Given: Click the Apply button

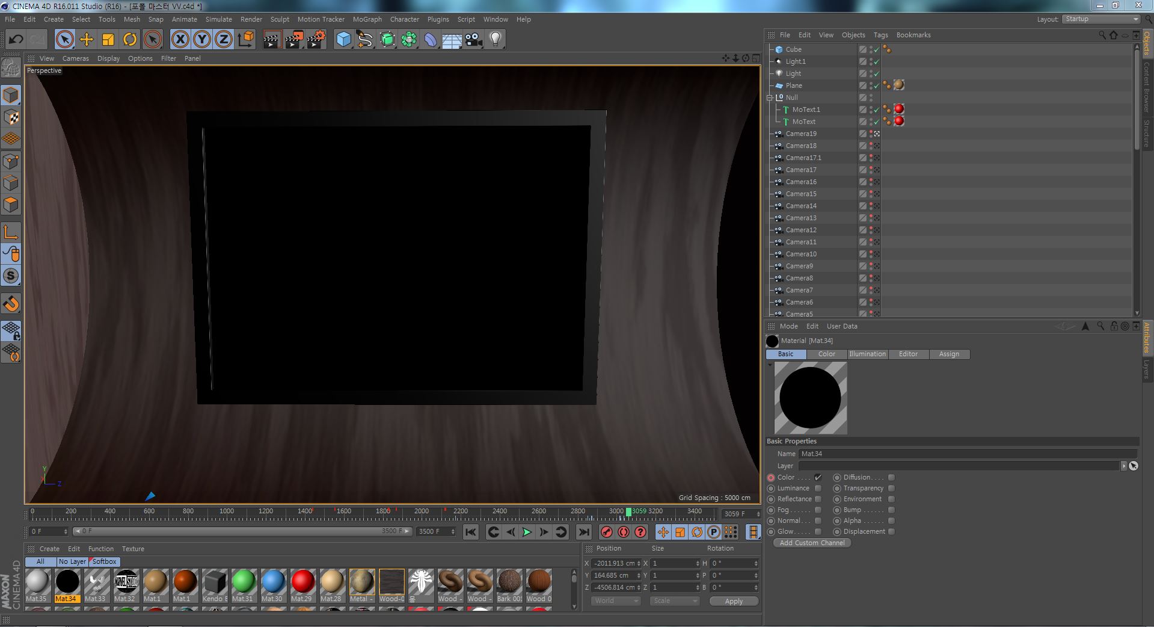Looking at the screenshot, I should click(734, 601).
